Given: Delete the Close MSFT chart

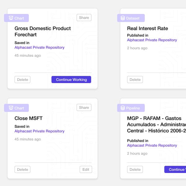Looking at the screenshot, I should pyautogui.click(x=22, y=170).
